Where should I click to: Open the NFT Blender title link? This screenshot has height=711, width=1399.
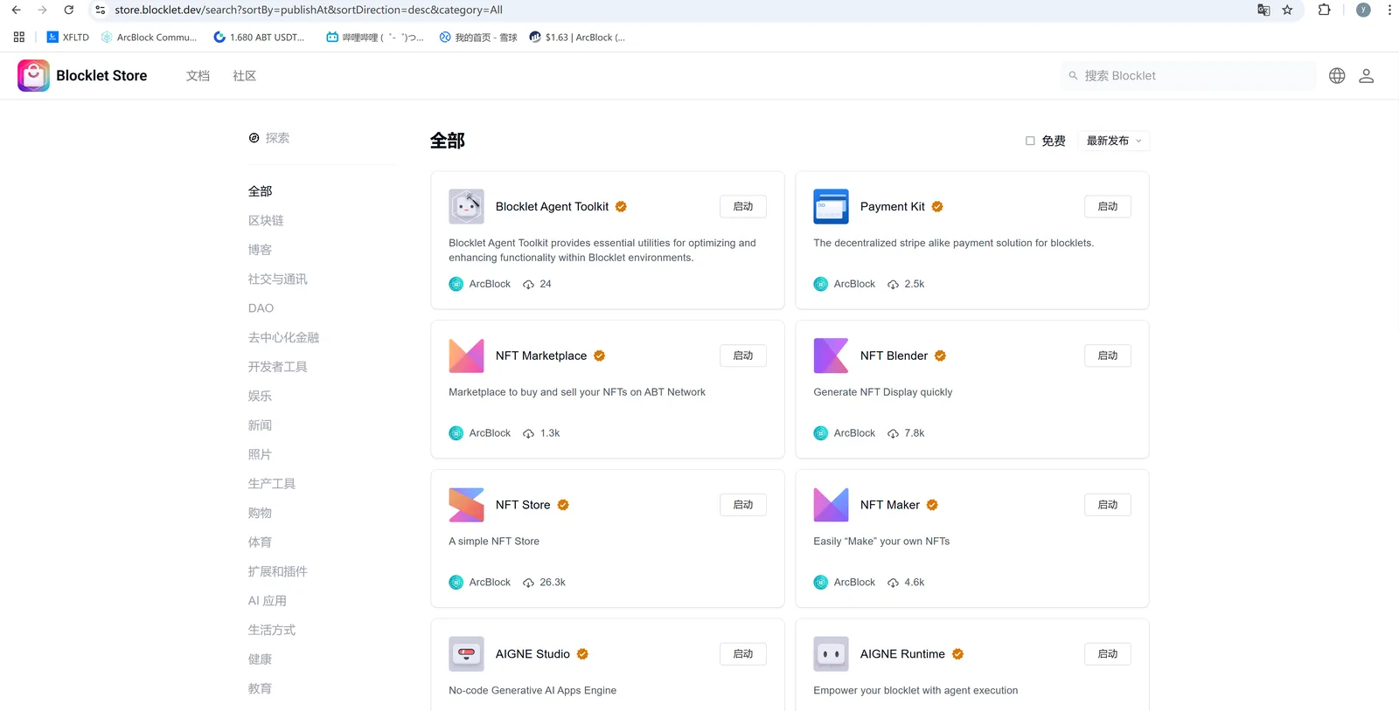tap(894, 355)
